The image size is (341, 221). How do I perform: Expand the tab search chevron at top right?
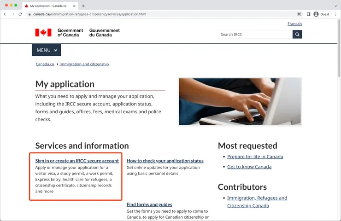tap(335, 6)
